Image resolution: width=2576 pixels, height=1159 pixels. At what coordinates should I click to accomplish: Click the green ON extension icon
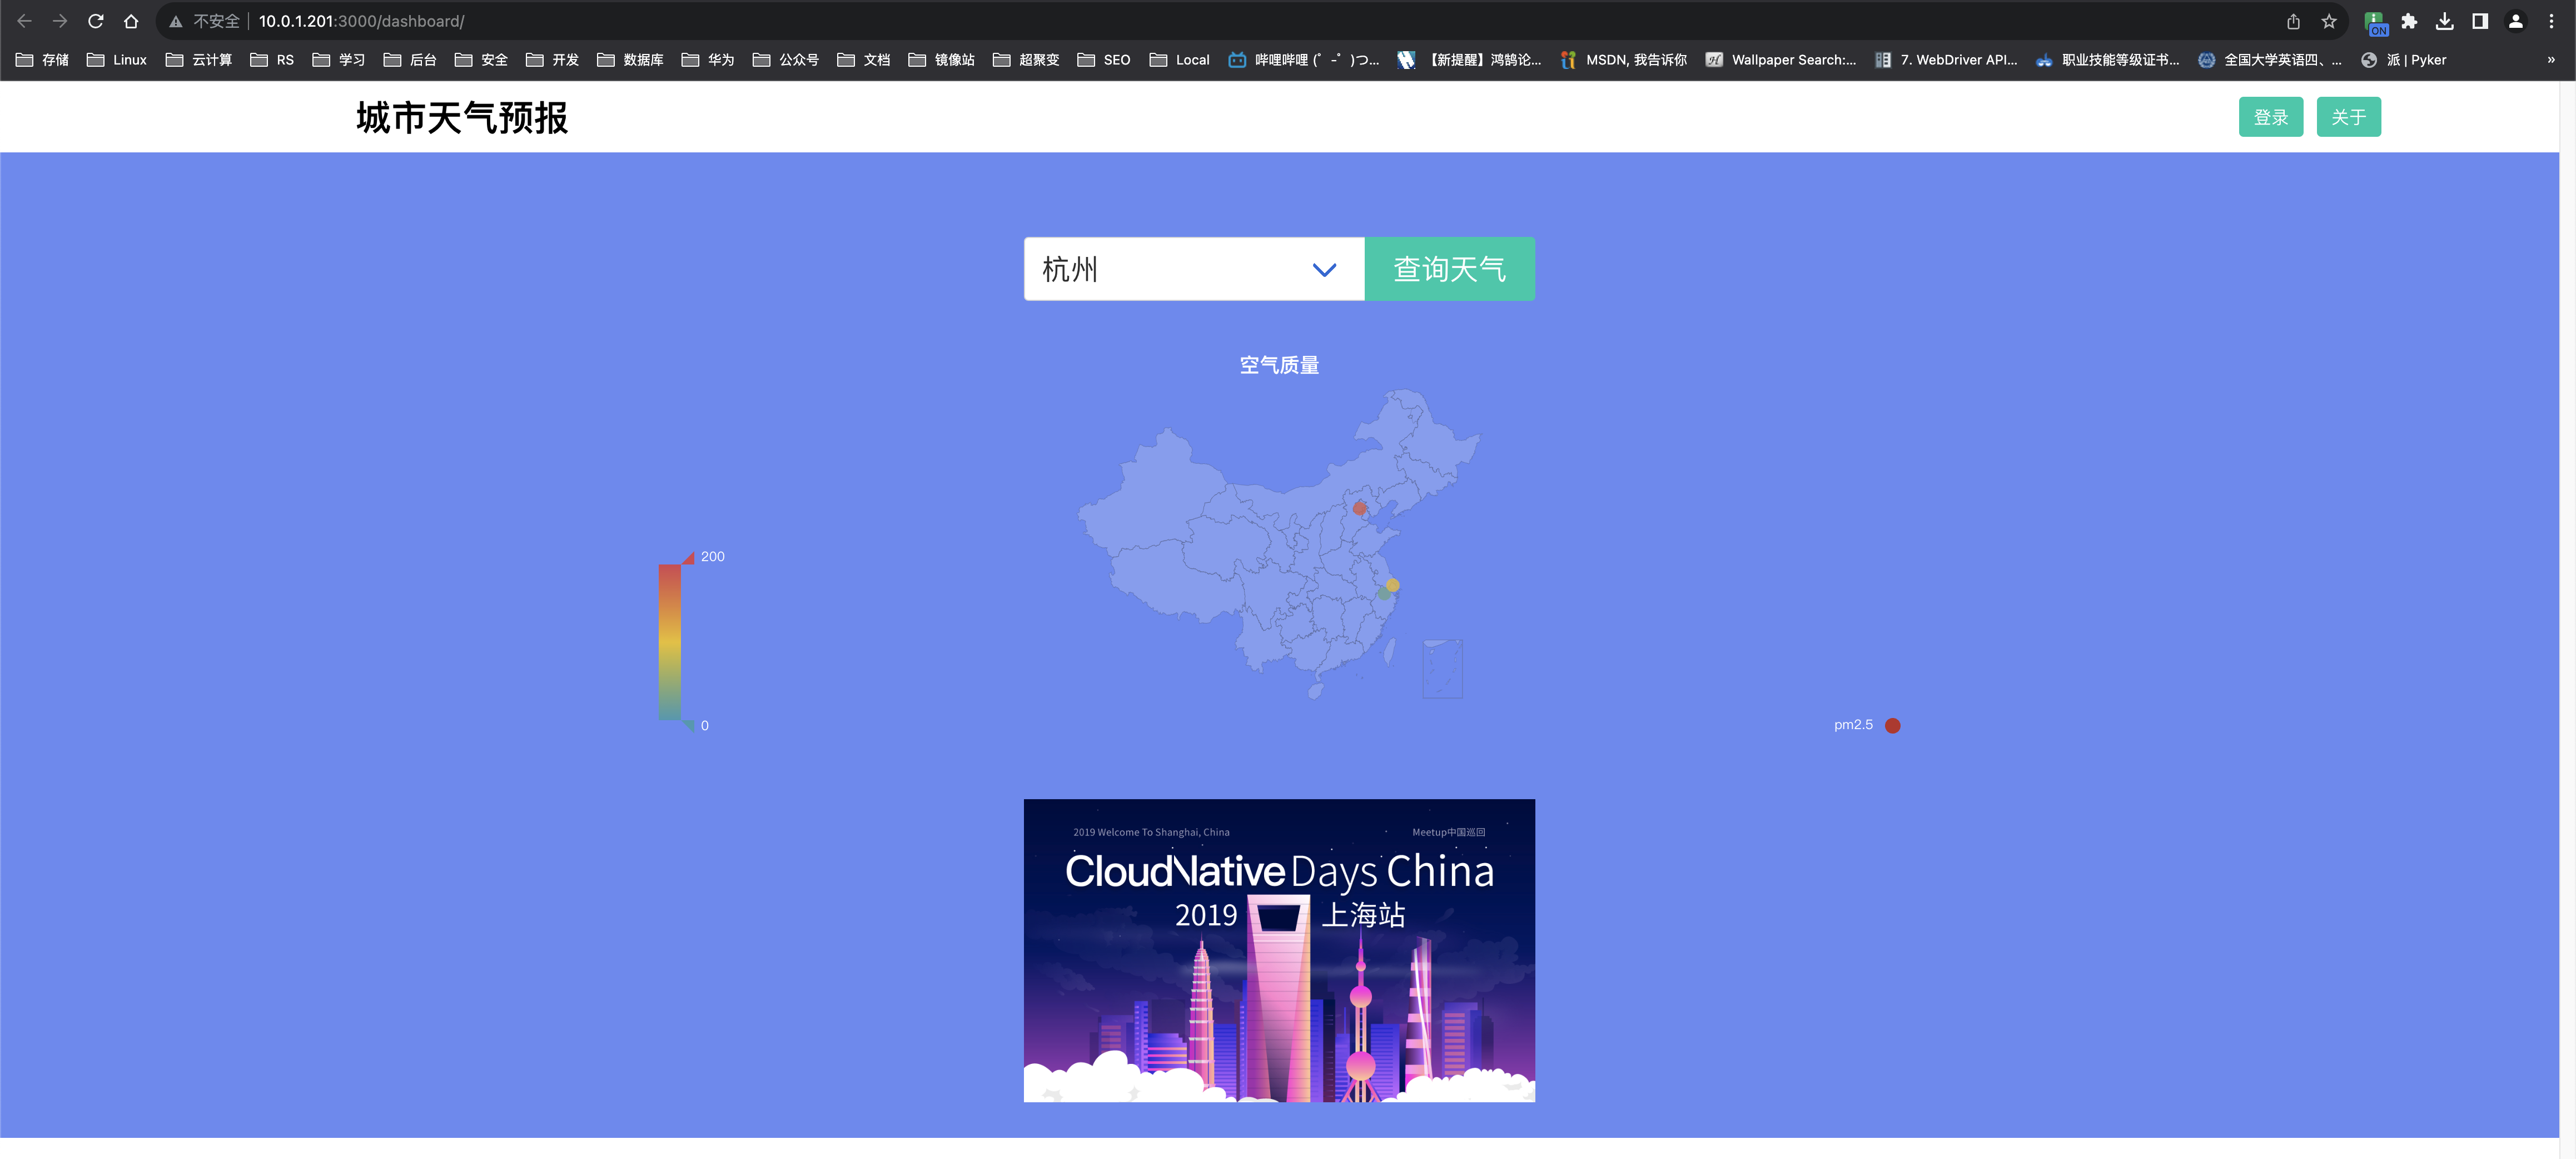pyautogui.click(x=2376, y=22)
